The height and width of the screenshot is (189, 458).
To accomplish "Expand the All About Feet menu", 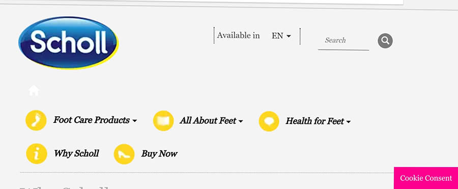I will (x=211, y=121).
